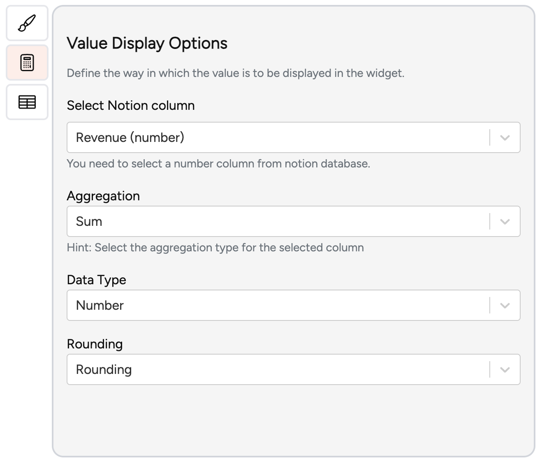Click the chevron beside Sum
The image size is (542, 464).
coord(505,221)
